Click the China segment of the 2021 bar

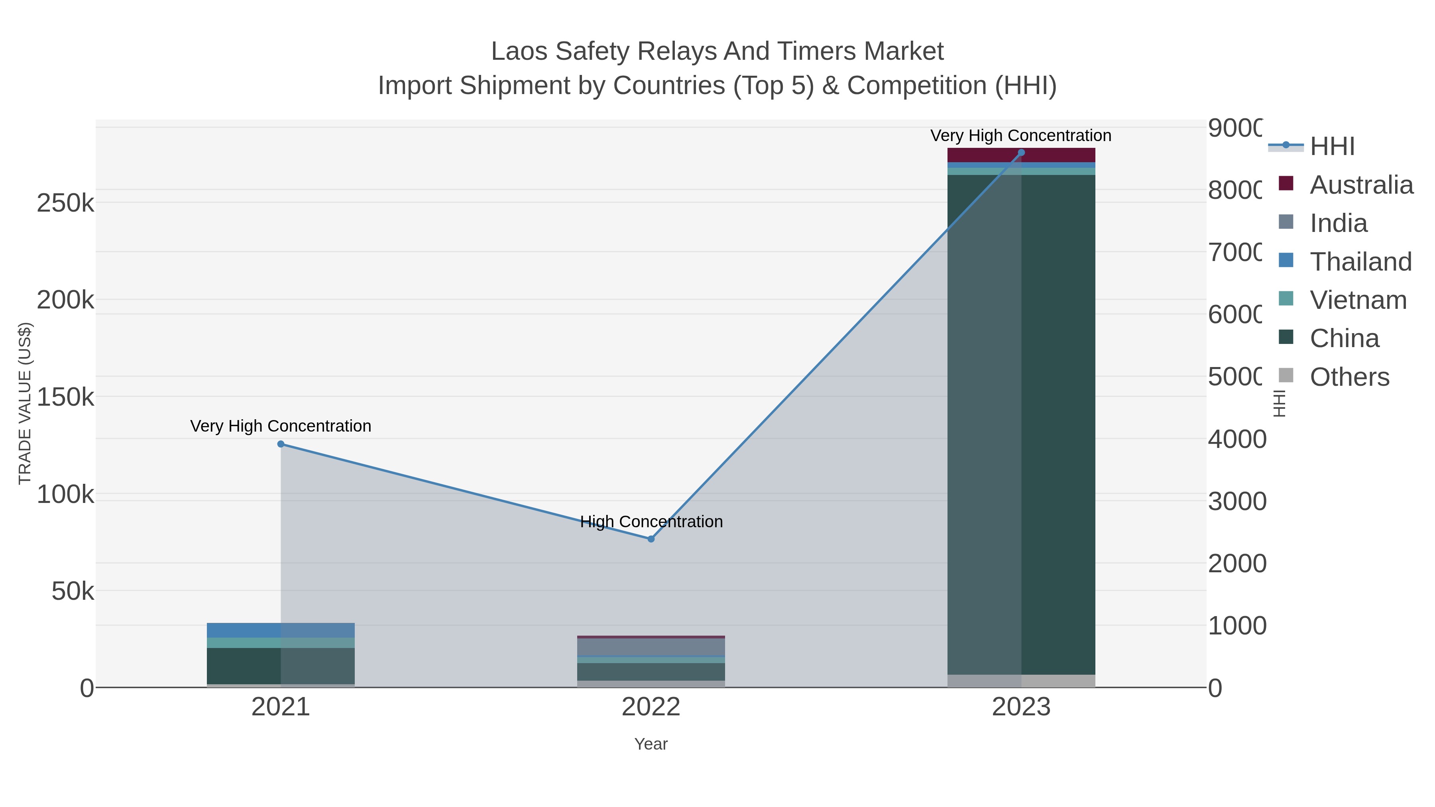pyautogui.click(x=281, y=666)
